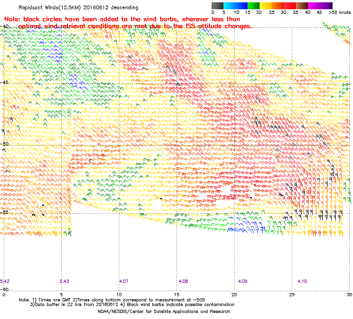
Task: Click the '-45' latitude axis label
Action: click(x=4, y=83)
